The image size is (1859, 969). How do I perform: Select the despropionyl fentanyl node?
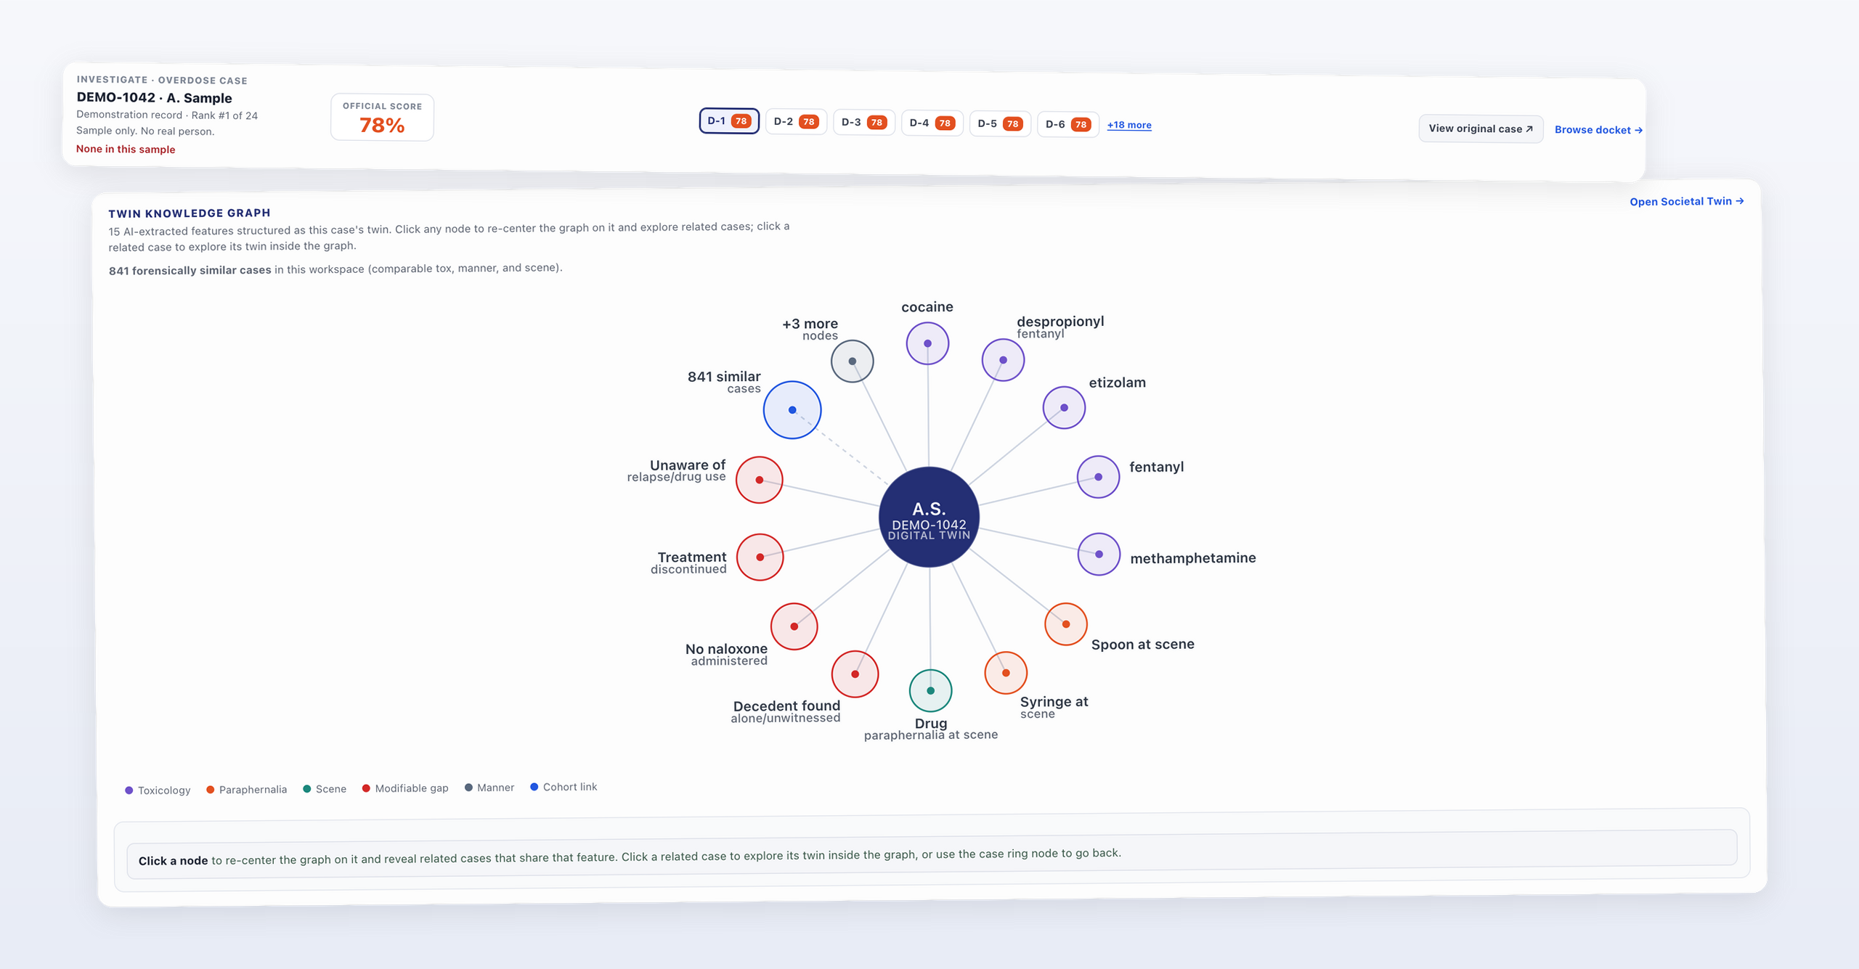click(1003, 360)
